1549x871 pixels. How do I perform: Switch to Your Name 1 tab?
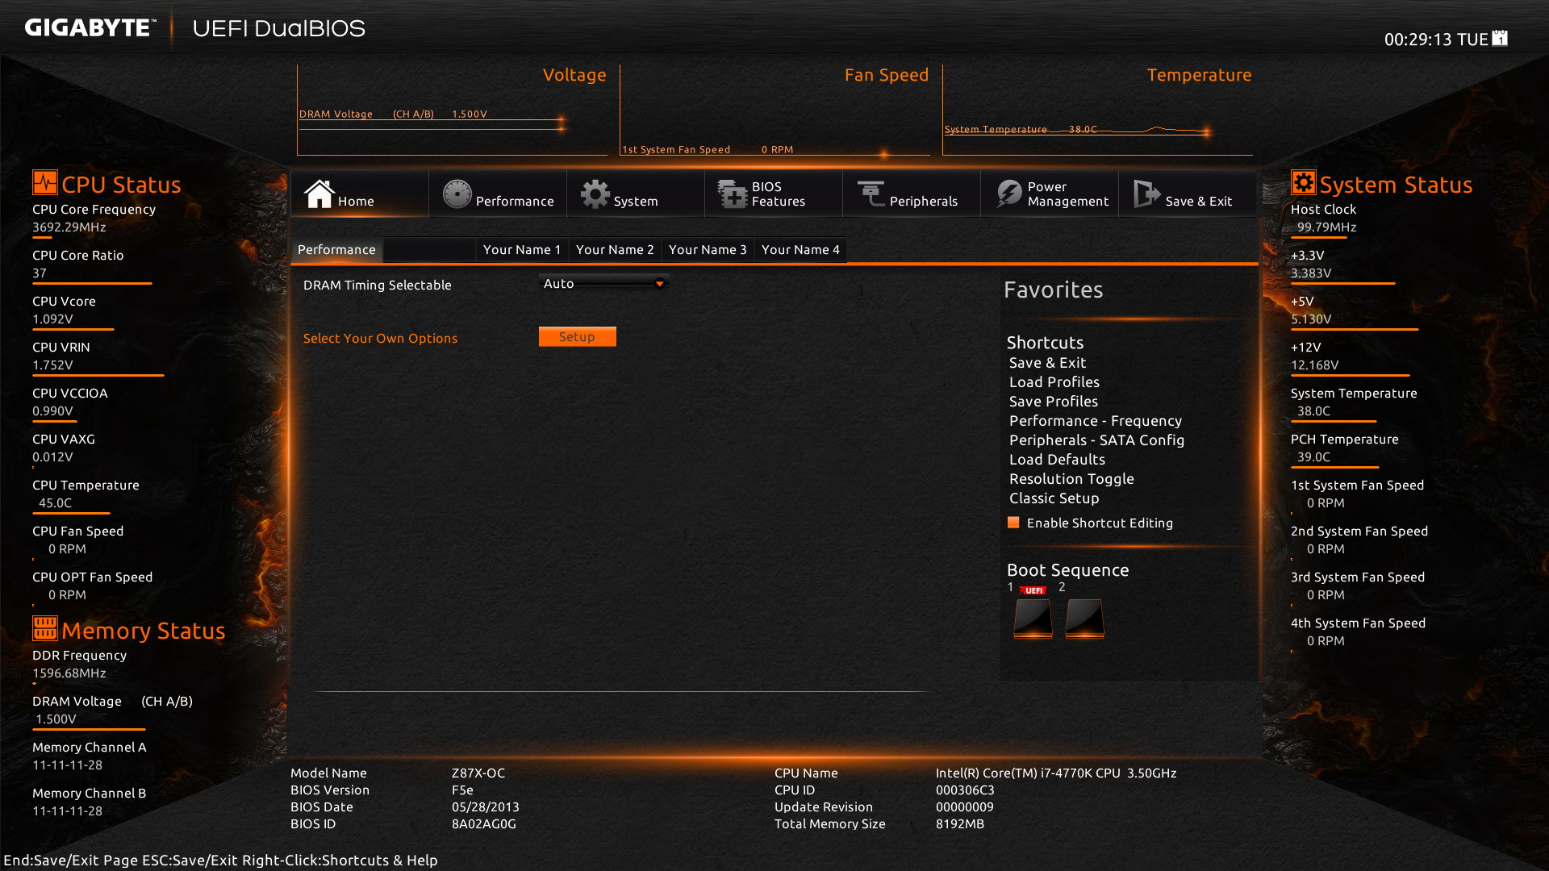click(x=521, y=249)
